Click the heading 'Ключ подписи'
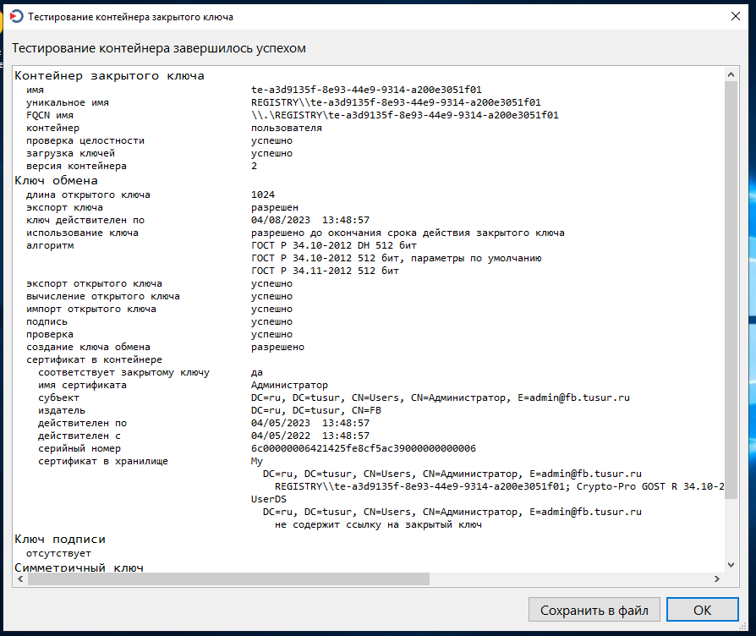This screenshot has height=636, width=756. 60,539
